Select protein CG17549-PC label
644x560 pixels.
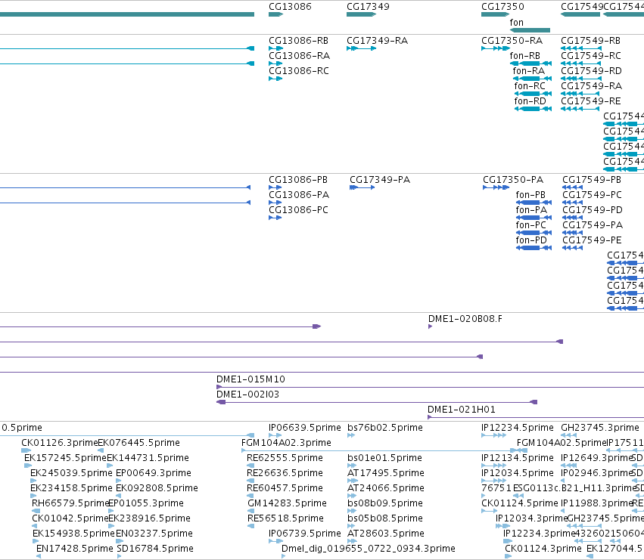[x=593, y=195]
